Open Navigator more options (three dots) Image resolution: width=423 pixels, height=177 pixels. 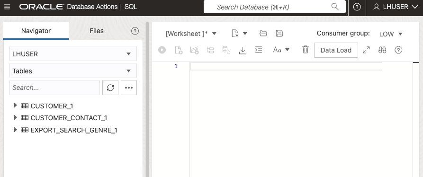click(x=129, y=88)
